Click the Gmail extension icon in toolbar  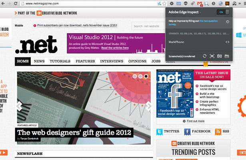coord(200,4)
